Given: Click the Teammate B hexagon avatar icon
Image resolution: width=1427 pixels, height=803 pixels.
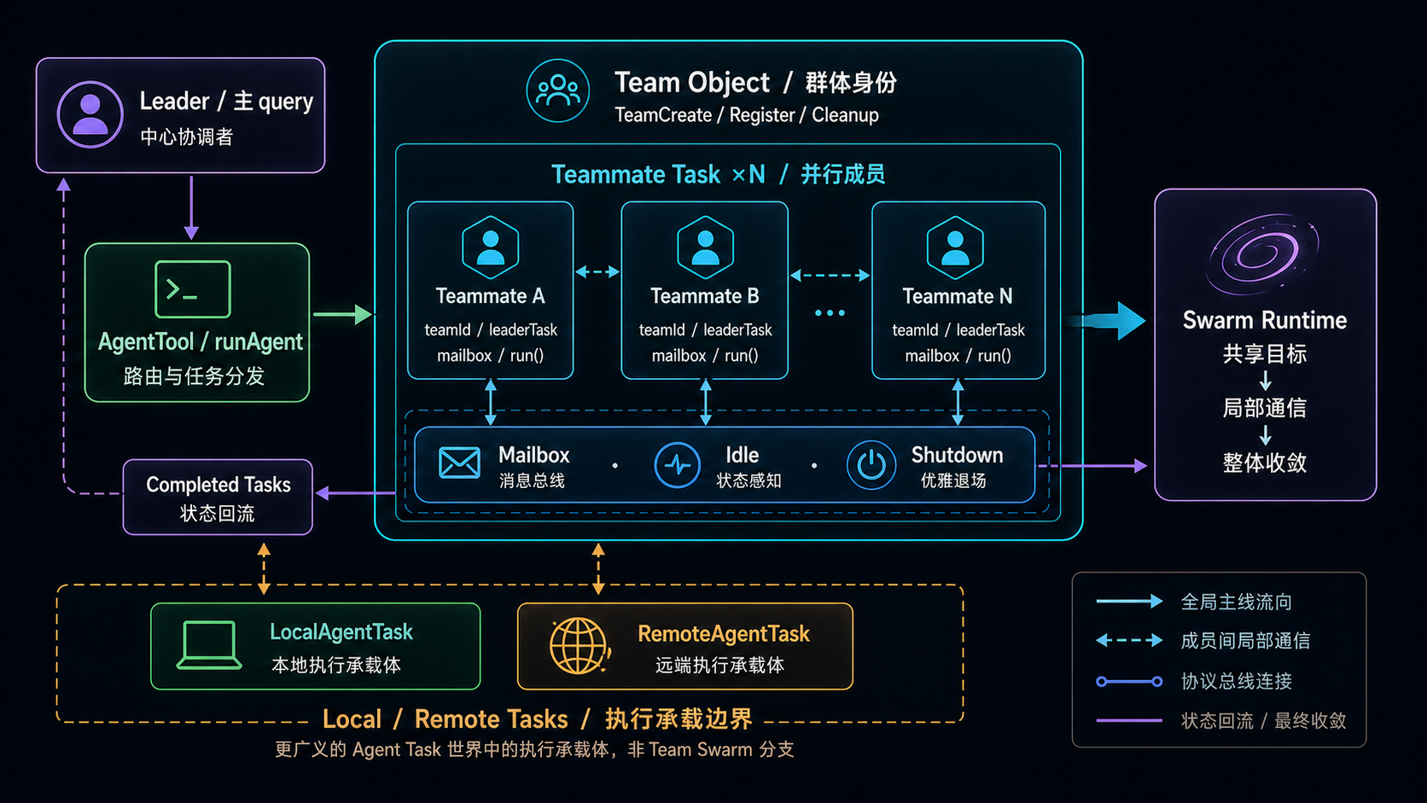Looking at the screenshot, I should click(x=706, y=248).
